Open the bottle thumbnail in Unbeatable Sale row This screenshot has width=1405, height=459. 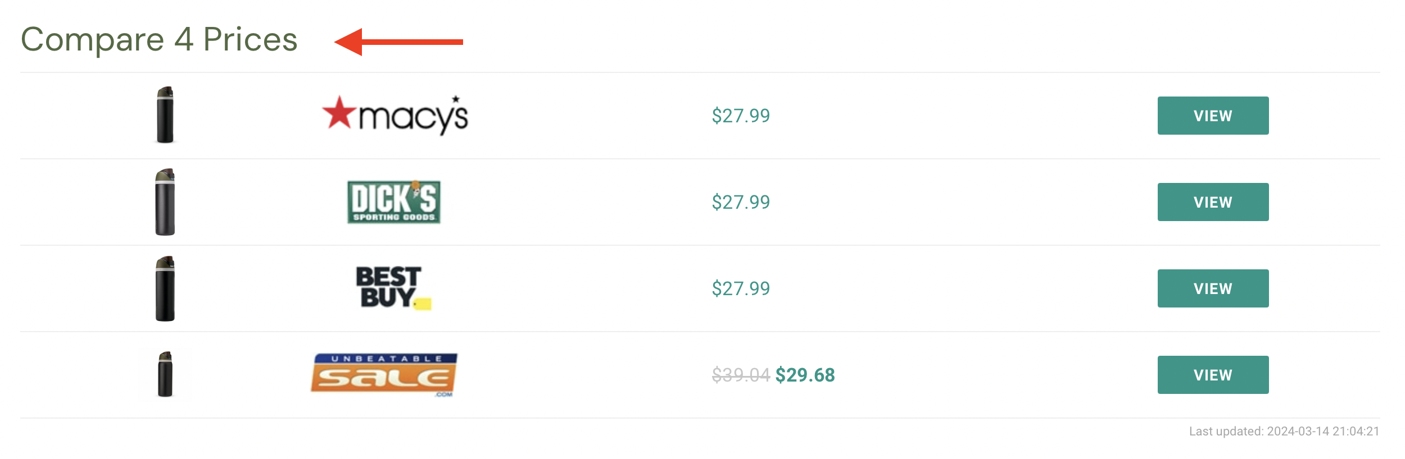click(x=165, y=374)
